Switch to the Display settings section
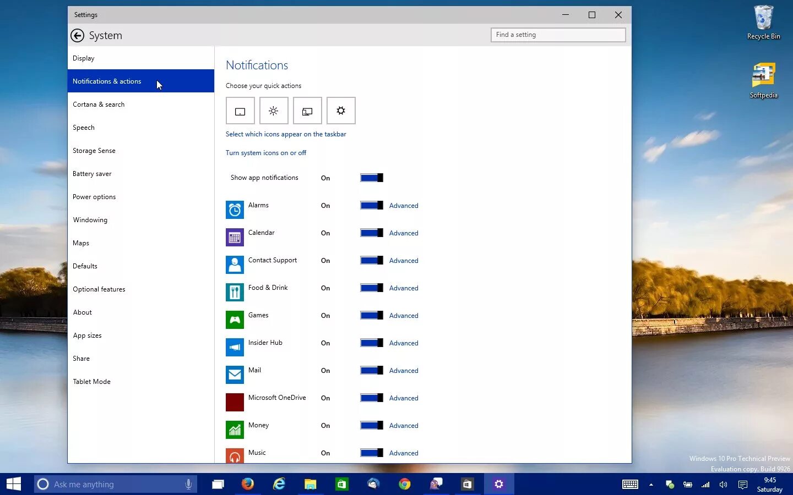The width and height of the screenshot is (793, 495). (x=83, y=58)
